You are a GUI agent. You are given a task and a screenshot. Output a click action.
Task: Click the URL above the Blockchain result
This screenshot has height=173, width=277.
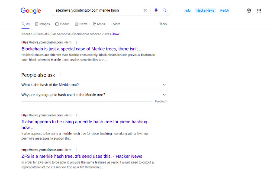click(46, 42)
